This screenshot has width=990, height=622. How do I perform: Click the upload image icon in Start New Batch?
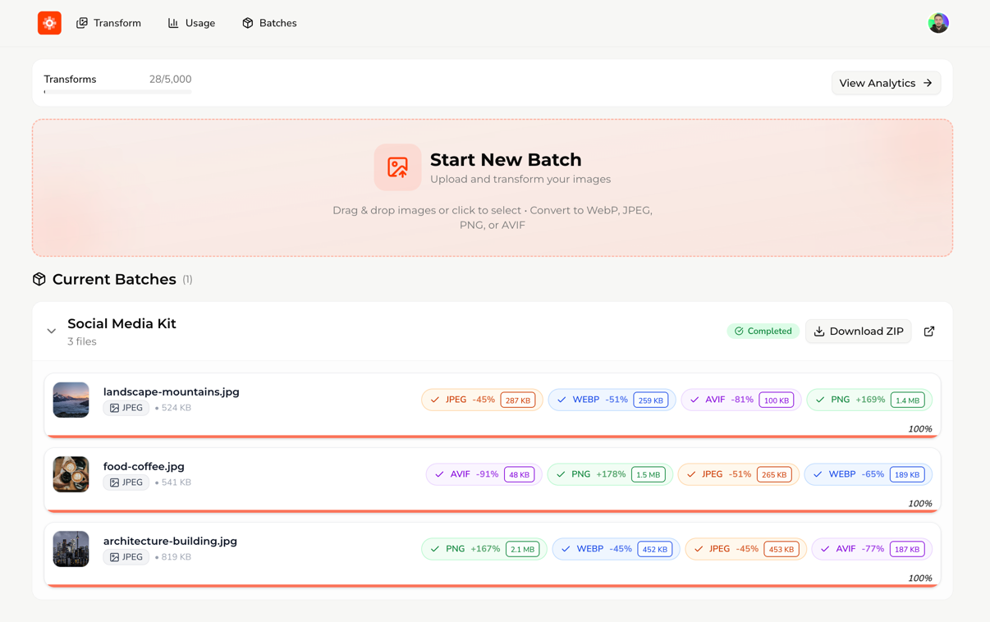[x=397, y=167]
